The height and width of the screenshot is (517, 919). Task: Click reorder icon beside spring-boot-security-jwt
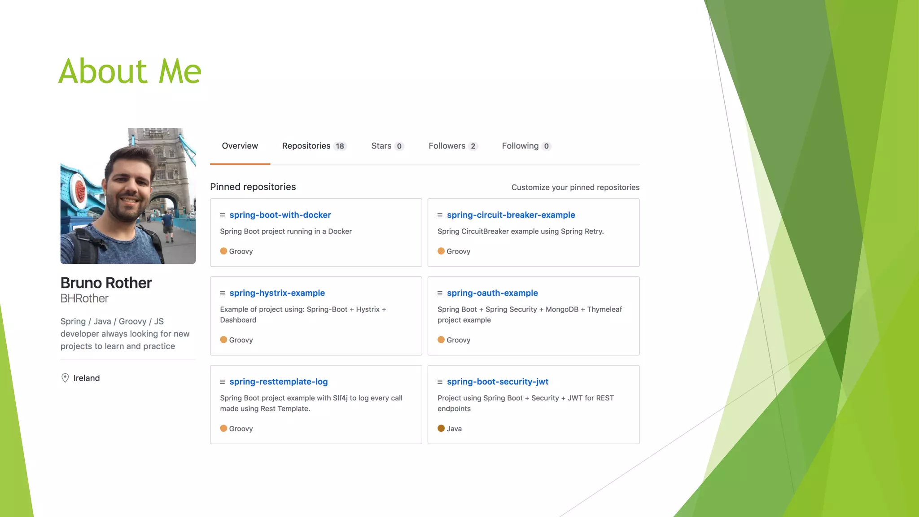coord(440,382)
